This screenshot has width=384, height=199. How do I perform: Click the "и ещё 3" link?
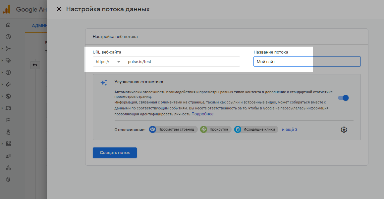(290, 129)
